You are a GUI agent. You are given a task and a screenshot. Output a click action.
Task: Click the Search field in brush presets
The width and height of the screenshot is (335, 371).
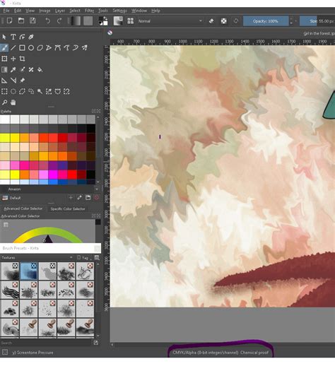[46, 343]
